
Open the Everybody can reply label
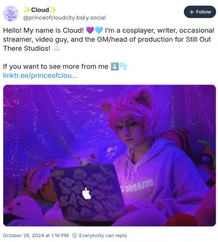click(x=103, y=236)
